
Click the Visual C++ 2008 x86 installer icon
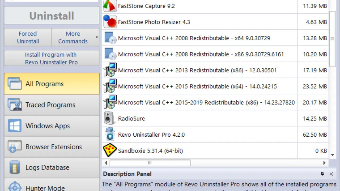(110, 54)
